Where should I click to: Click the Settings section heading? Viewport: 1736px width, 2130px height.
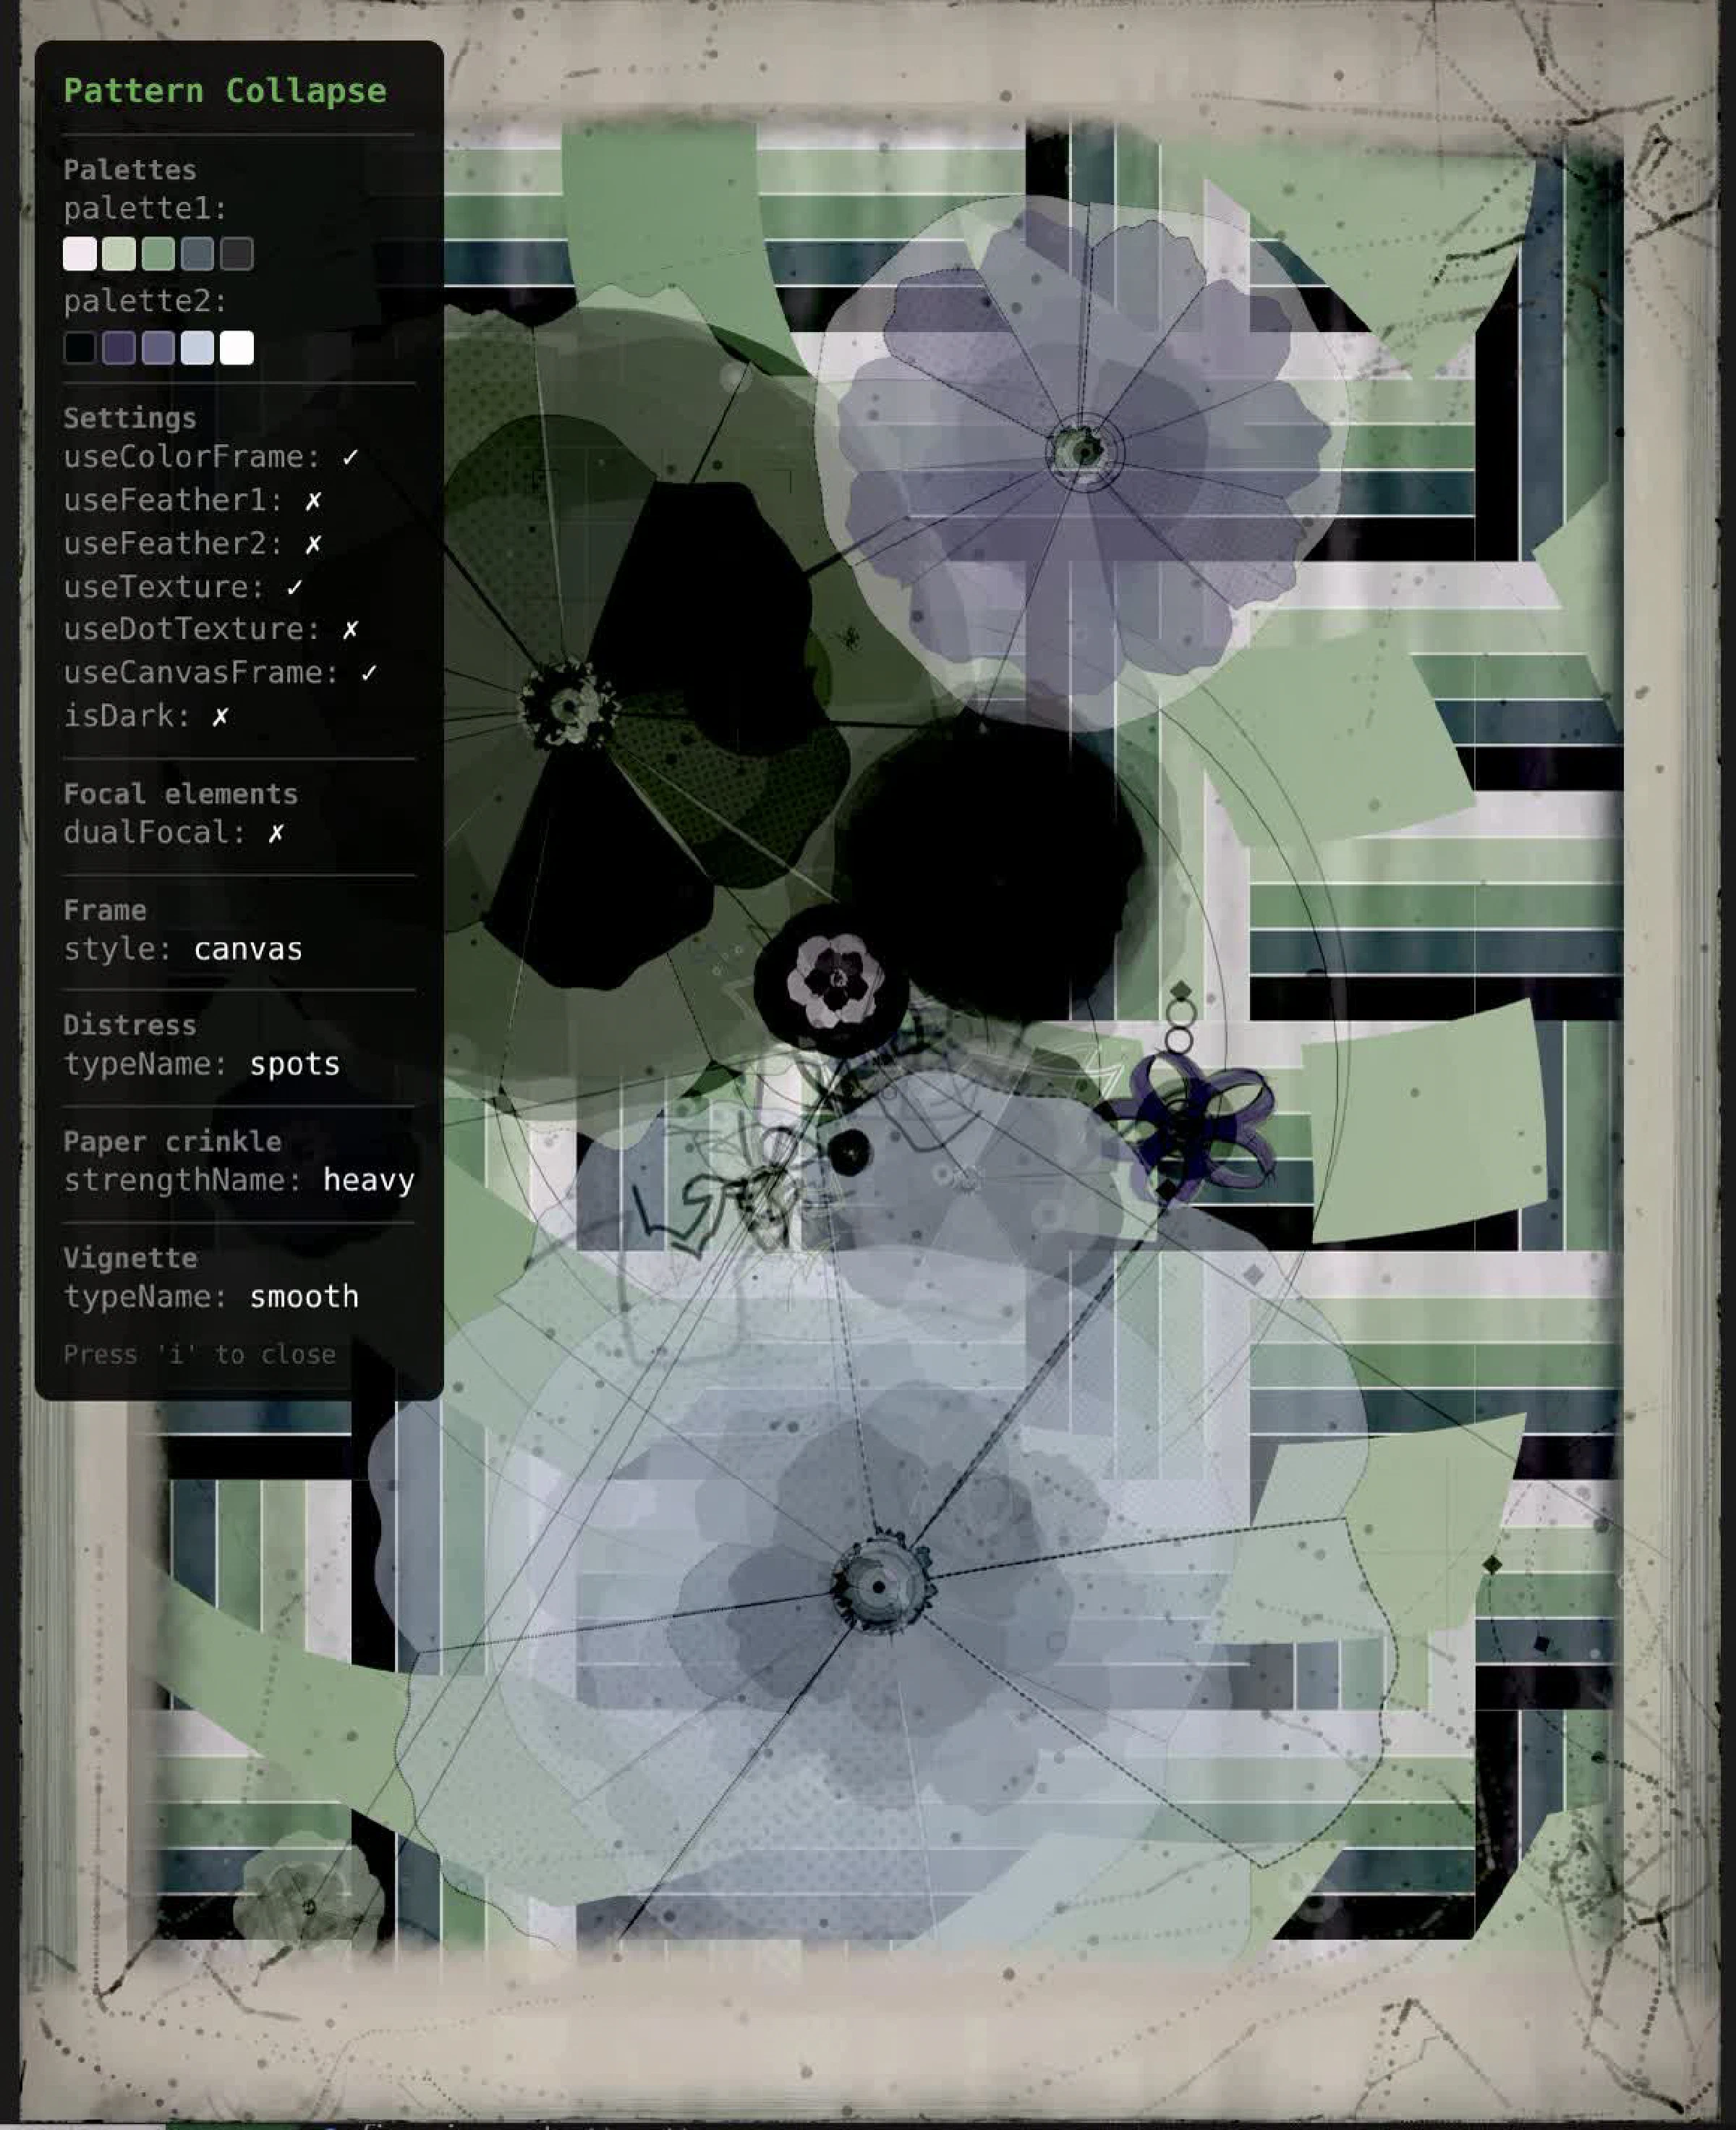(x=130, y=418)
